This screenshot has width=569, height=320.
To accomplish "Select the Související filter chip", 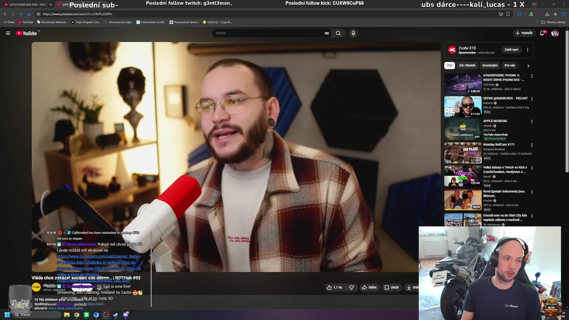I will (490, 65).
